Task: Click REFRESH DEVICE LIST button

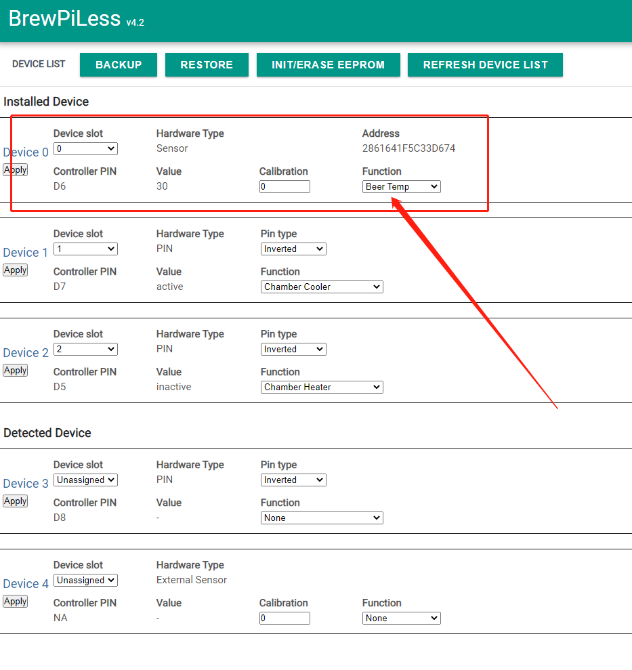Action: coord(485,65)
